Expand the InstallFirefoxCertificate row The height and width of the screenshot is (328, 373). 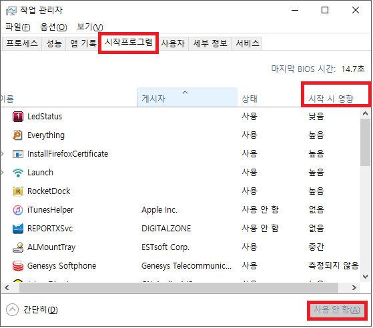pyautogui.click(x=3, y=154)
